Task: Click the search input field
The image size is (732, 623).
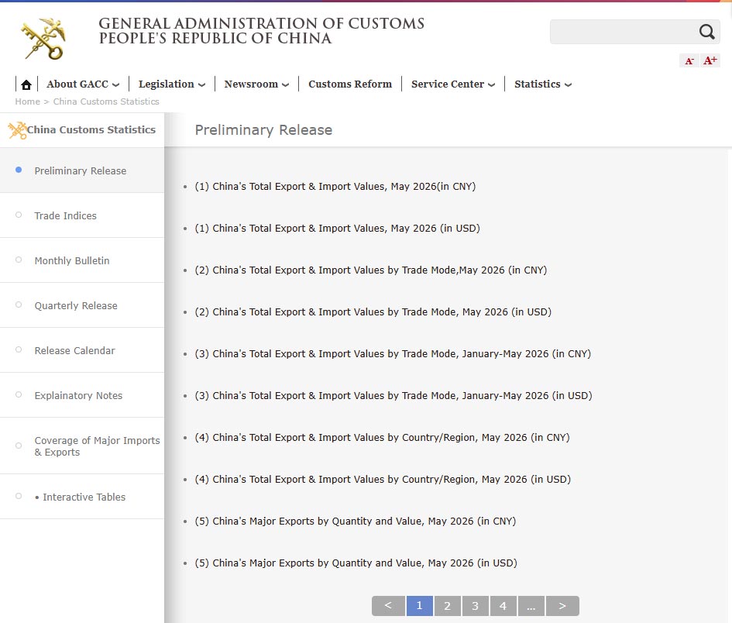Action: click(x=624, y=32)
